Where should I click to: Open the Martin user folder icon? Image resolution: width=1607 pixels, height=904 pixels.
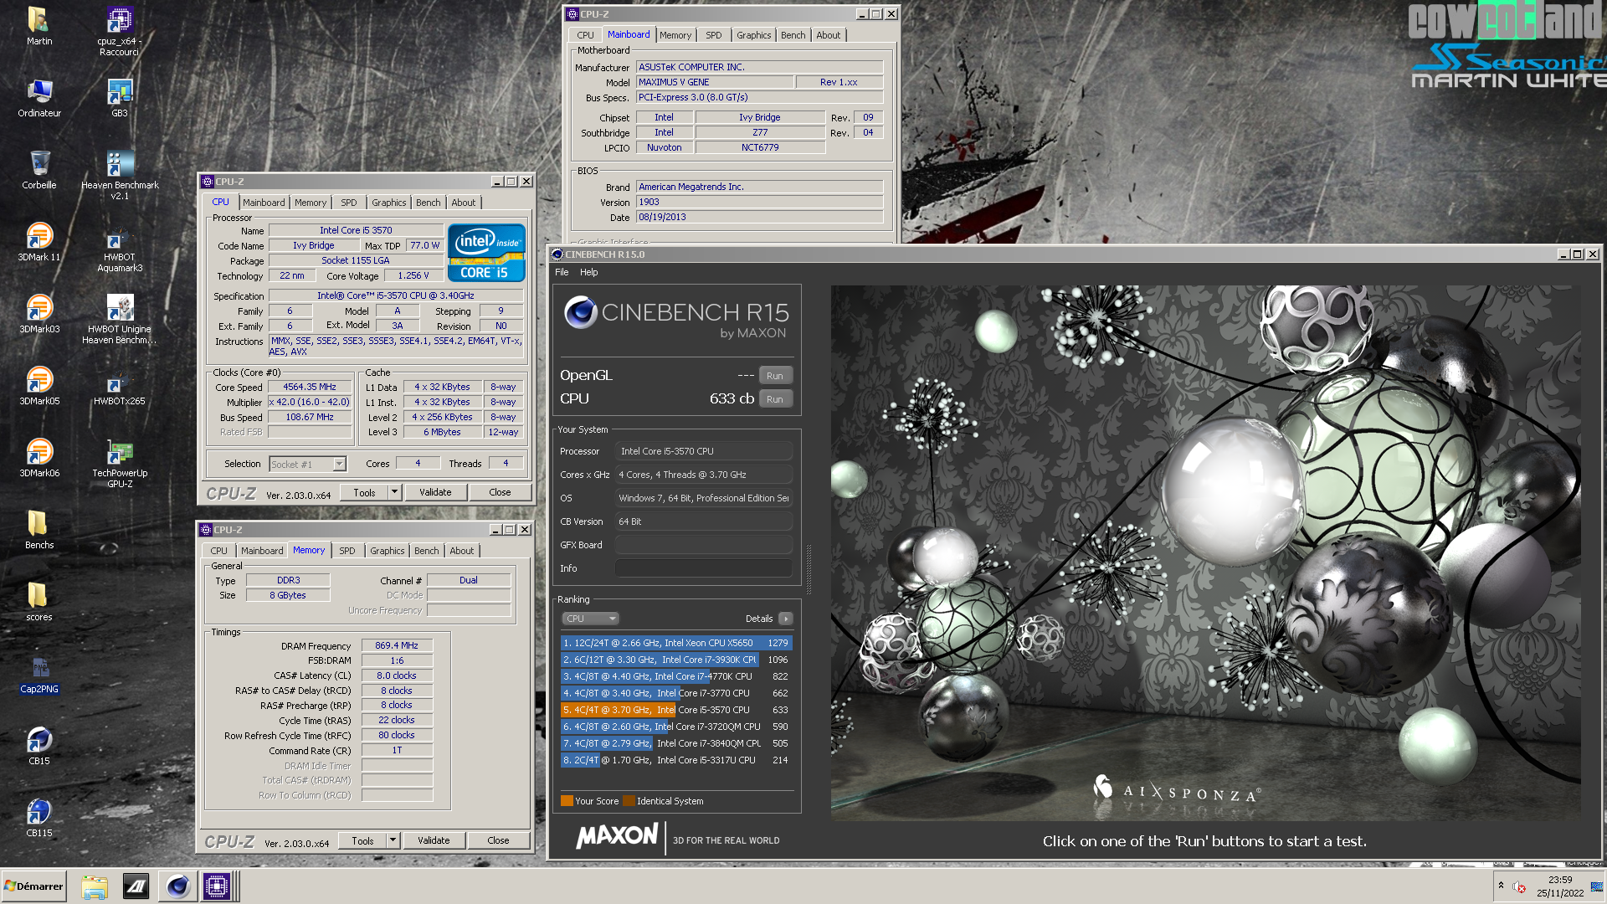click(39, 25)
